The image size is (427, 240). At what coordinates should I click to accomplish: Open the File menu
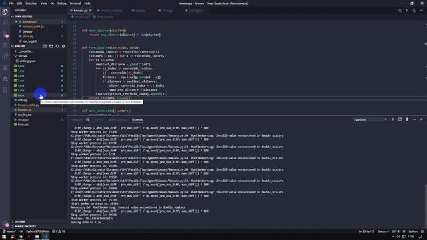click(x=11, y=3)
